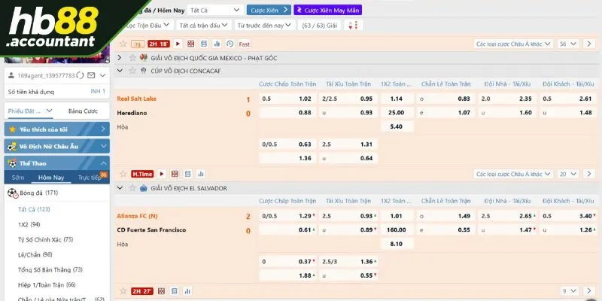Select Trực tiếp tab
The height and width of the screenshot is (301, 602).
(90, 178)
